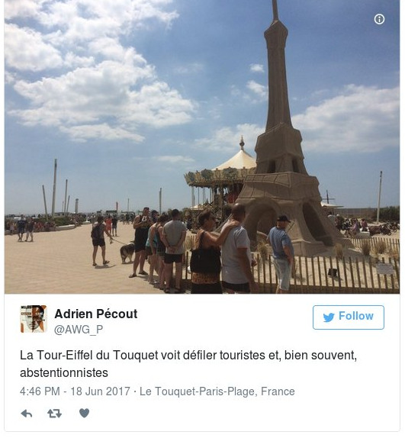Click the info icon on the photo
Viewport: 405px width, 438px height.
tap(379, 19)
